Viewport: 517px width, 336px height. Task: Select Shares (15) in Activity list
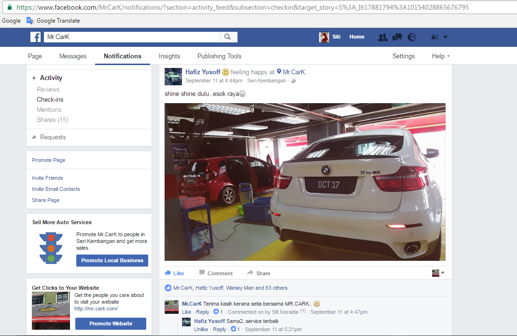[x=53, y=120]
